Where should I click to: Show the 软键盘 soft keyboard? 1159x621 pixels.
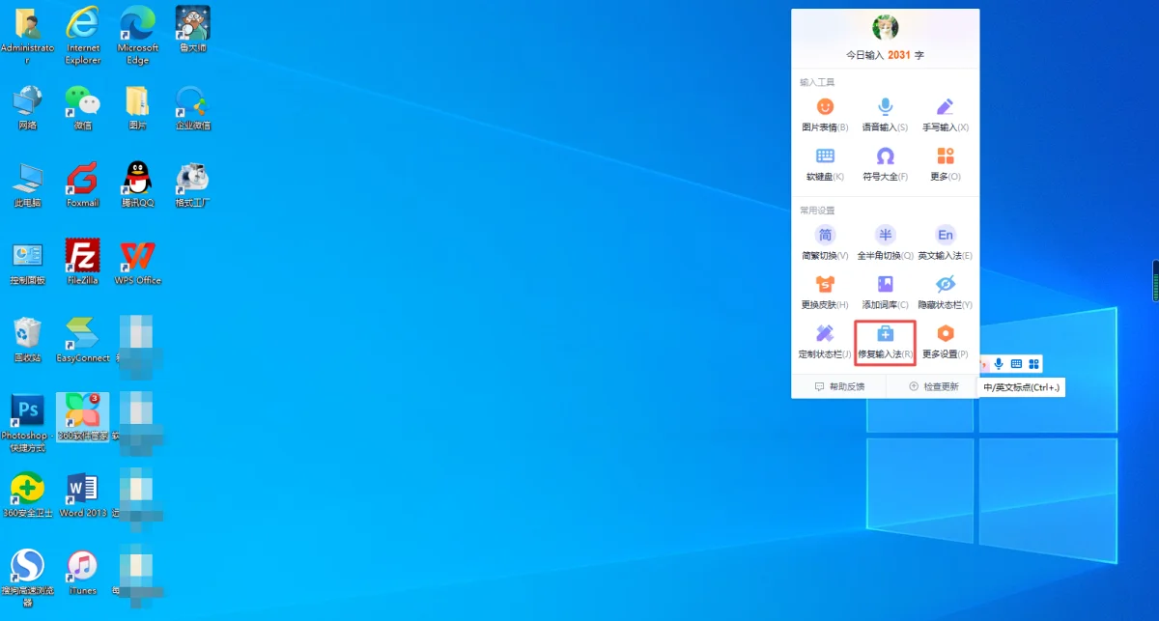tap(825, 156)
